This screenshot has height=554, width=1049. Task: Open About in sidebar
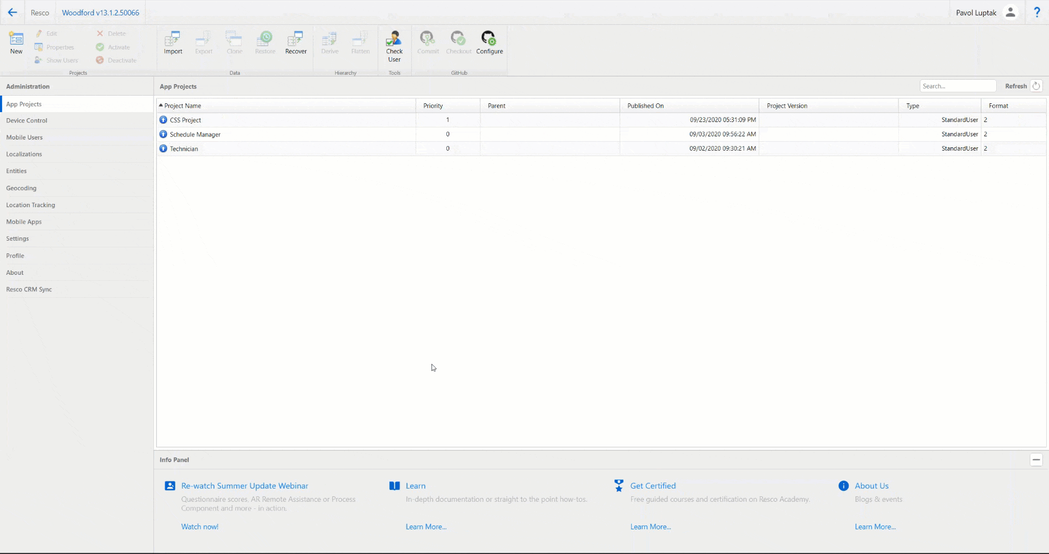click(77, 273)
